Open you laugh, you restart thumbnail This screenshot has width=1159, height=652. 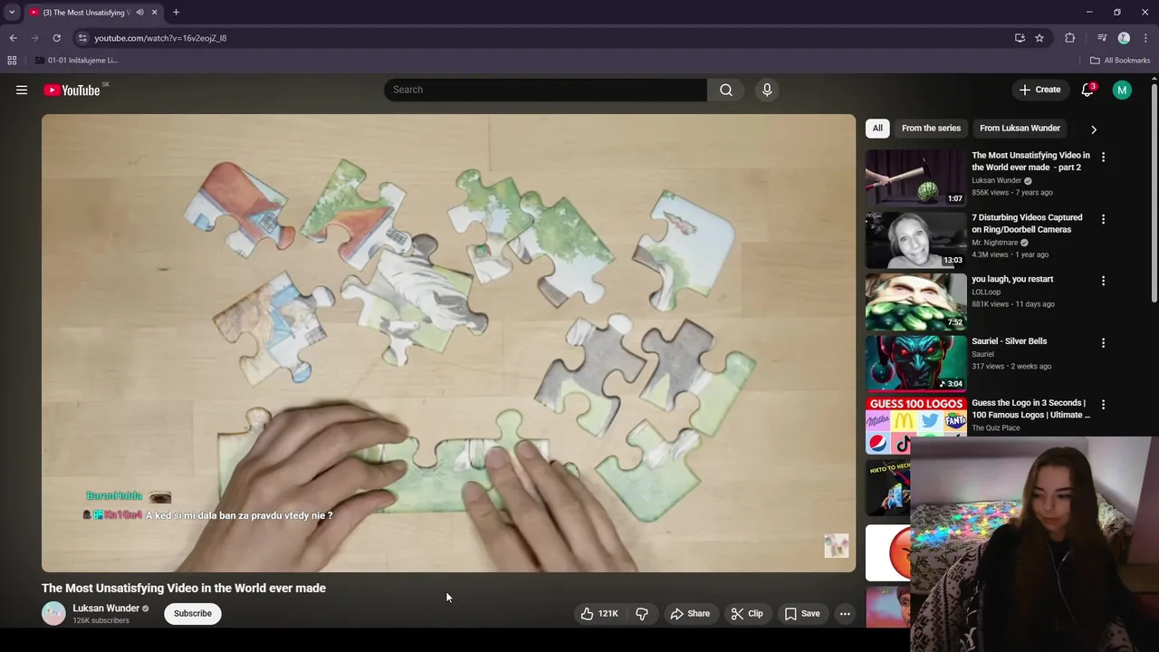(x=915, y=301)
